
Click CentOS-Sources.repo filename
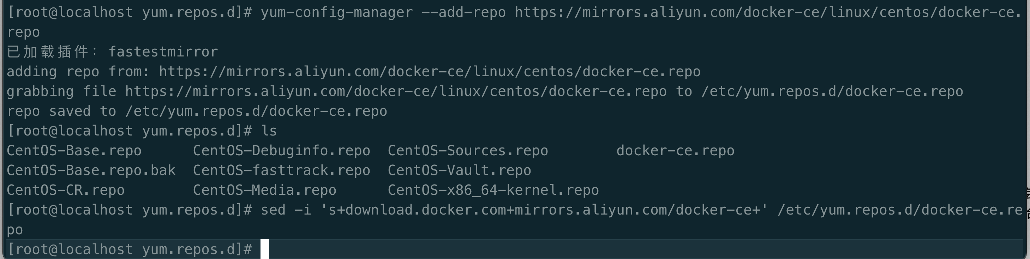click(468, 151)
